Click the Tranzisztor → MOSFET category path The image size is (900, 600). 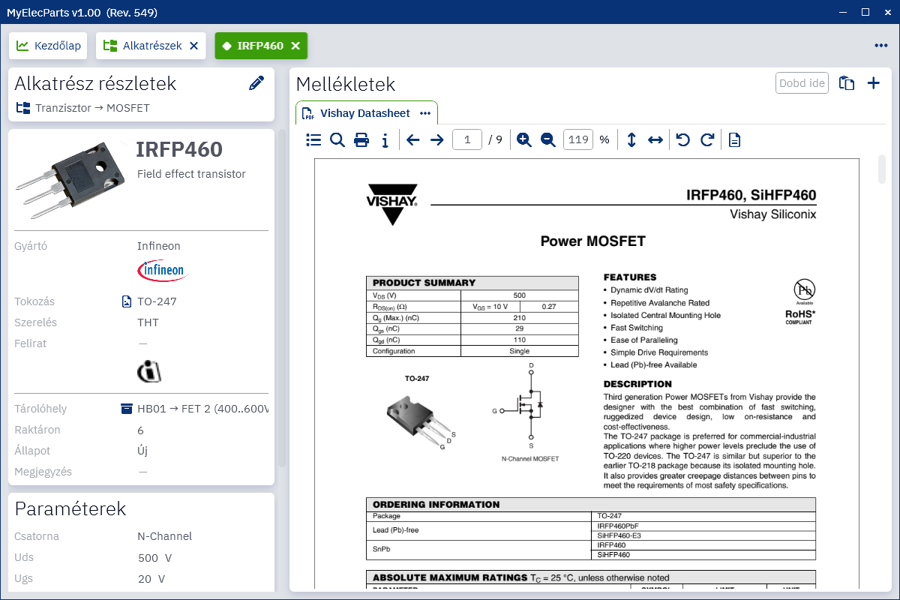tap(92, 108)
